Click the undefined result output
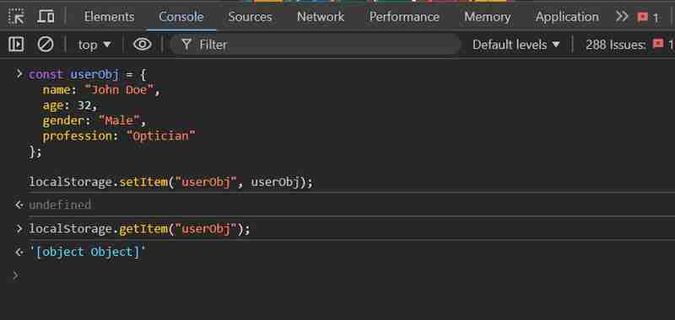This screenshot has height=320, width=675. click(x=60, y=205)
